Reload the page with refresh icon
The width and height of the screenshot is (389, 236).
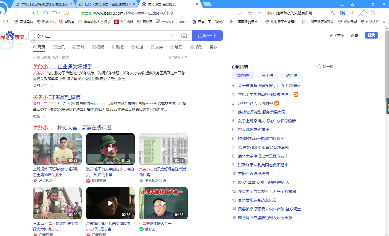coord(35,13)
